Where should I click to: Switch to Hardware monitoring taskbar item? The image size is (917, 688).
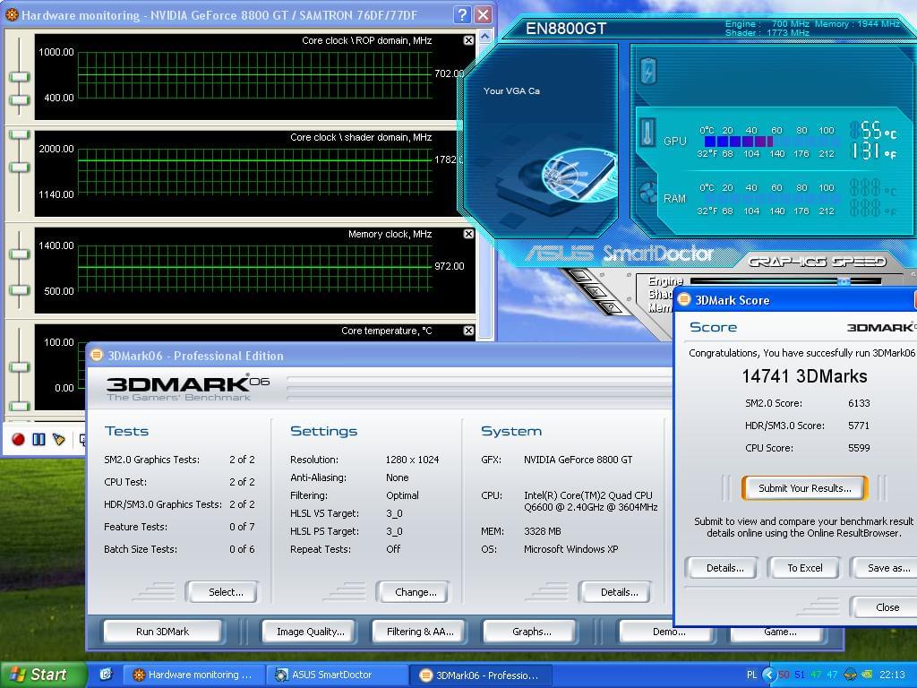point(193,675)
